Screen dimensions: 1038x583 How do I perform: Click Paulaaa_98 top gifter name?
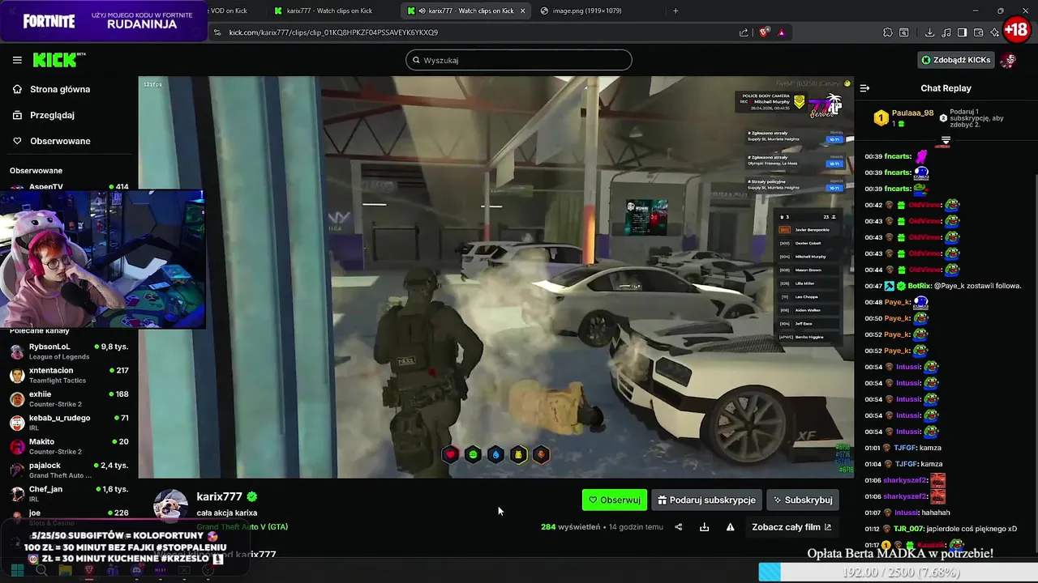coord(913,113)
